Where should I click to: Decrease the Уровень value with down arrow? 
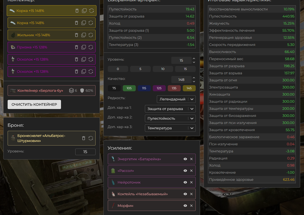click(194, 62)
